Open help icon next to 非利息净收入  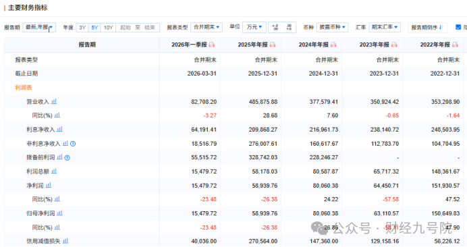pos(73,144)
